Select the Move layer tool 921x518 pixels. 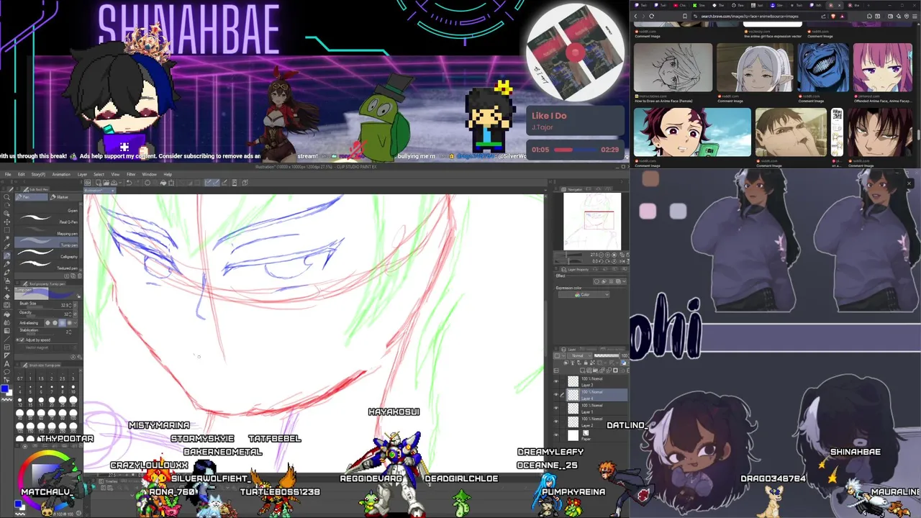coord(6,222)
